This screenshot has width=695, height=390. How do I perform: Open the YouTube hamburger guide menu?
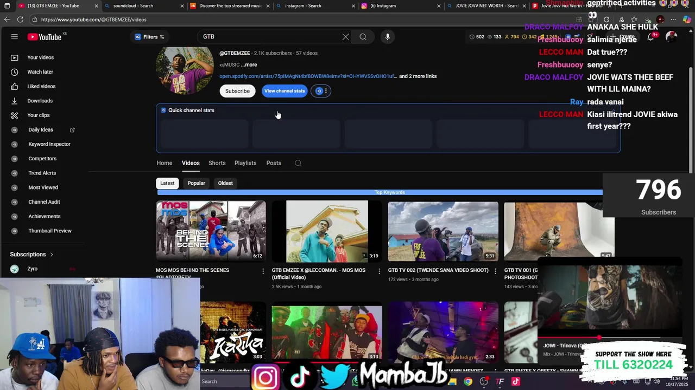(15, 37)
